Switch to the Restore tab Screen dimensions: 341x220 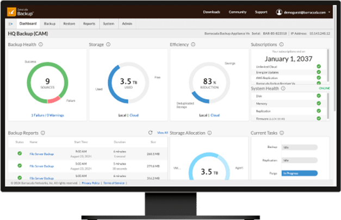(69, 24)
